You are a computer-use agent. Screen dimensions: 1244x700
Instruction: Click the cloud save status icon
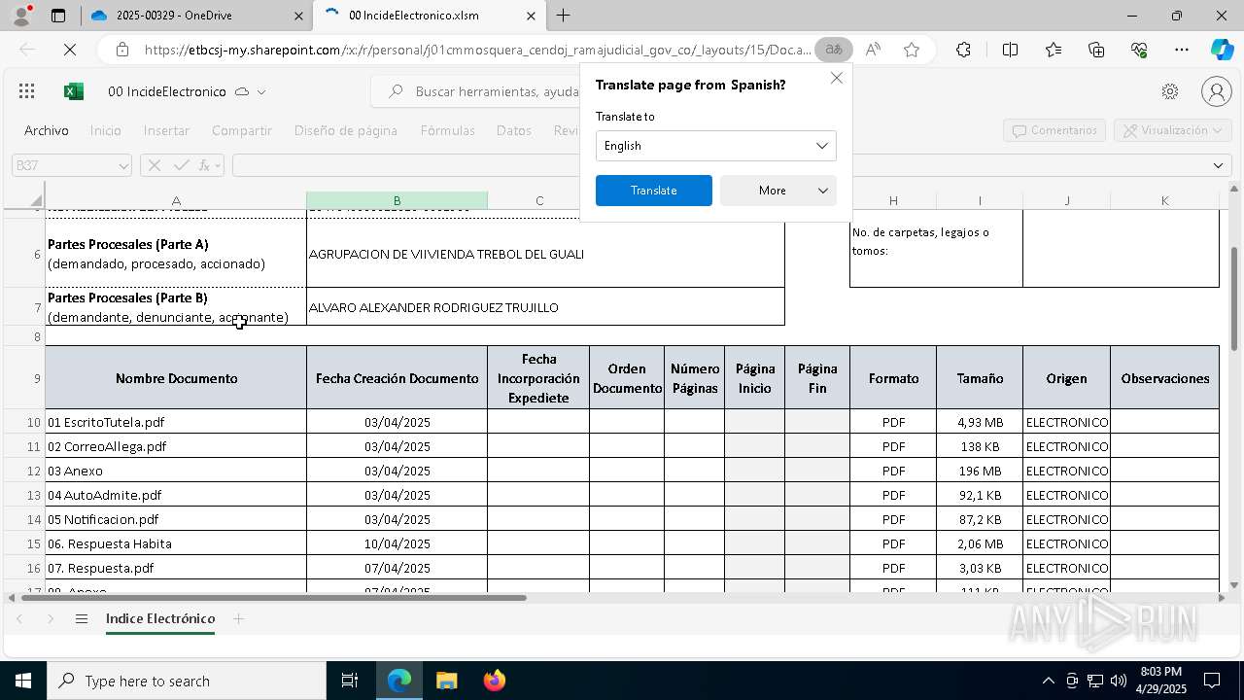(x=242, y=91)
